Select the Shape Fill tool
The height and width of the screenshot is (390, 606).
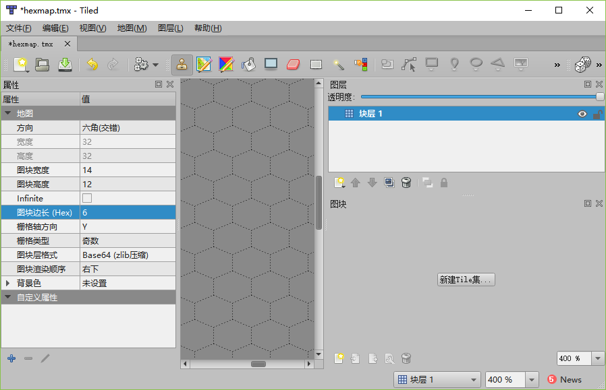[x=271, y=63]
